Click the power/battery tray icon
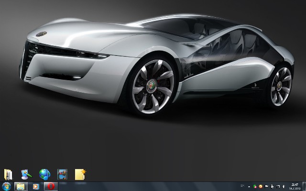Viewport: 306px width, 191px height. click(x=272, y=186)
